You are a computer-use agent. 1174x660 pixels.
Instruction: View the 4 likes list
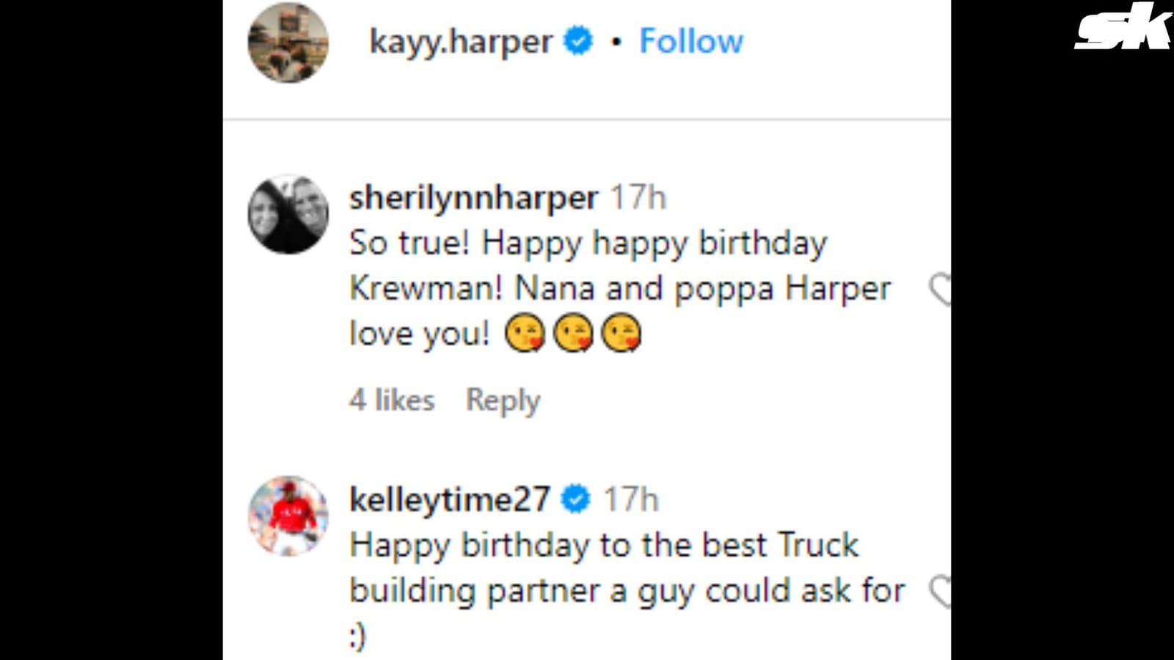pyautogui.click(x=392, y=400)
